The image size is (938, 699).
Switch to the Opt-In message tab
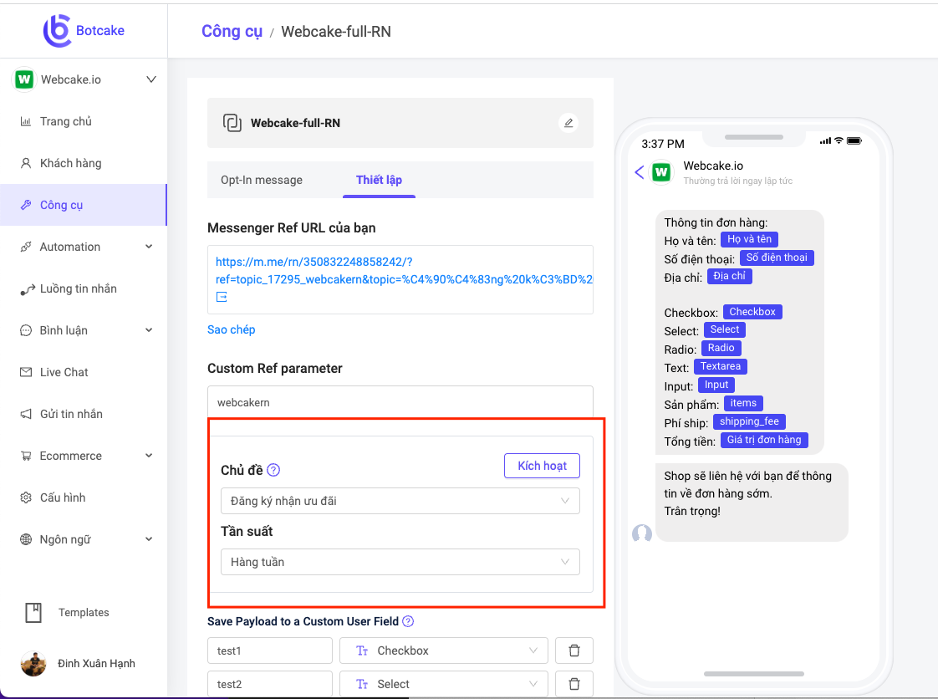pos(262,180)
